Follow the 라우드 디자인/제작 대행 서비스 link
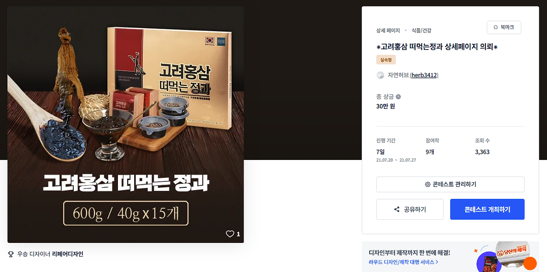547x272 pixels. (x=403, y=262)
